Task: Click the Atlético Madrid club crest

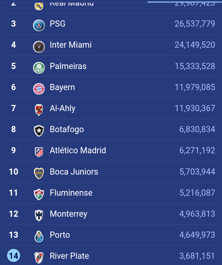Action: tap(39, 152)
